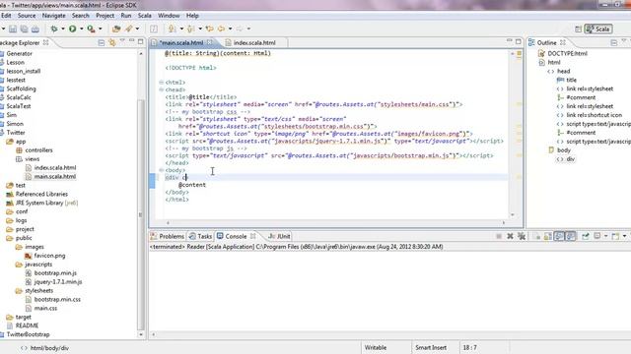
Task: Open the Package Explorer View Menu
Action: click(122, 41)
